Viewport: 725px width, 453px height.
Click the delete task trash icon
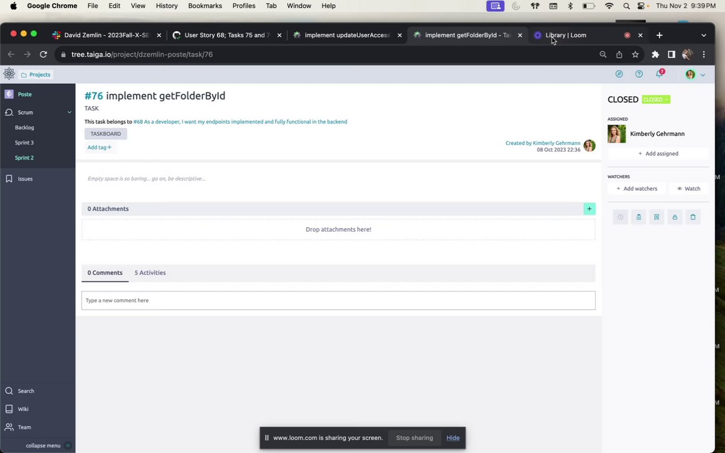coord(693,217)
